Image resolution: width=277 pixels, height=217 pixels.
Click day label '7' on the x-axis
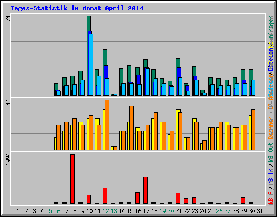[67, 211]
